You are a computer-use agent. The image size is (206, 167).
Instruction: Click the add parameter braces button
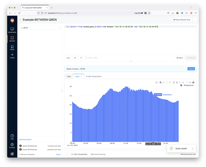(x=68, y=58)
